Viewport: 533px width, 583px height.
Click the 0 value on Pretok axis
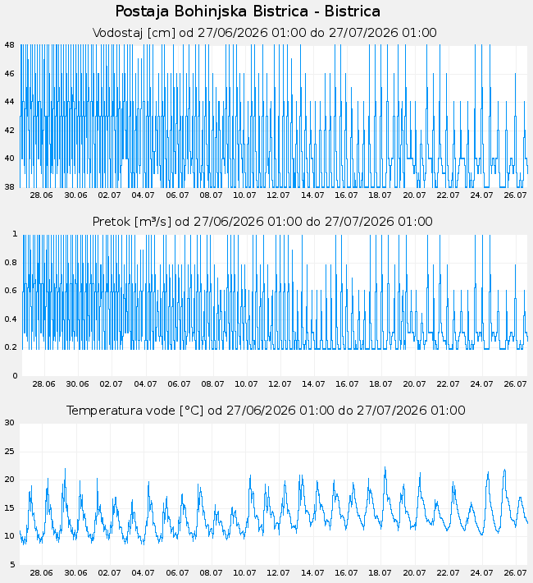[x=16, y=376]
